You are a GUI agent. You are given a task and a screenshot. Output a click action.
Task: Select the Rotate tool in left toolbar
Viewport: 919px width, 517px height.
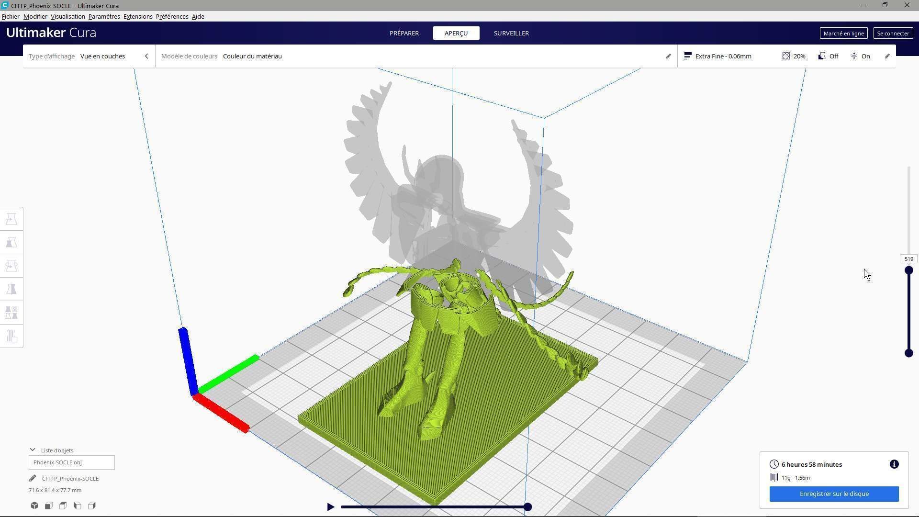pos(11,266)
